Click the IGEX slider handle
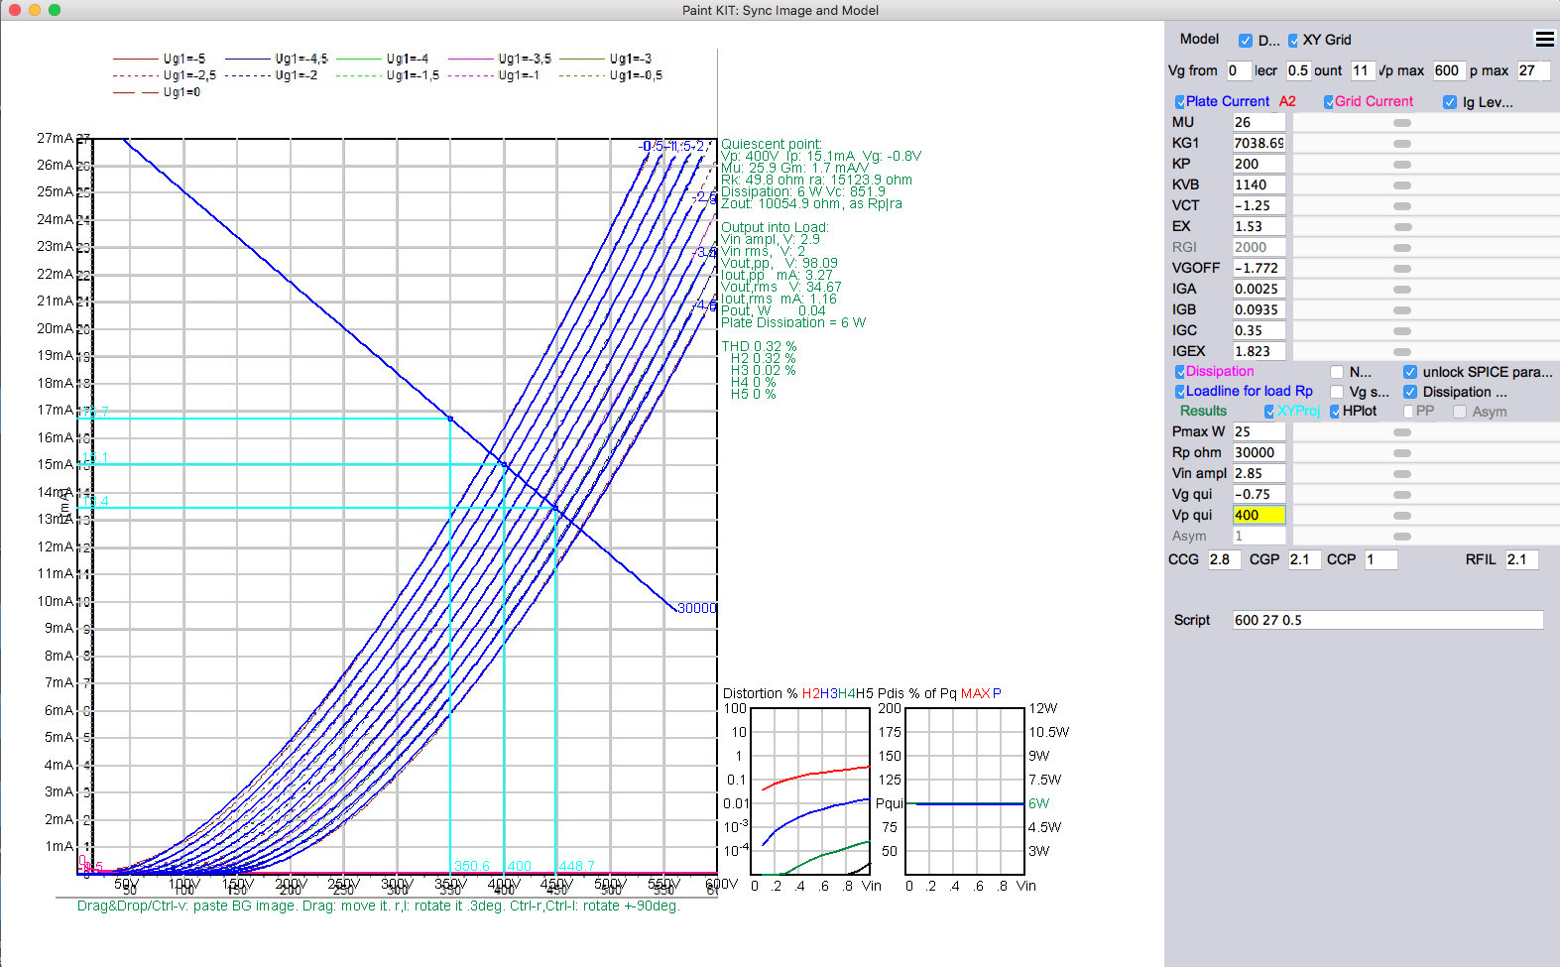This screenshot has height=967, width=1560. coord(1402,352)
